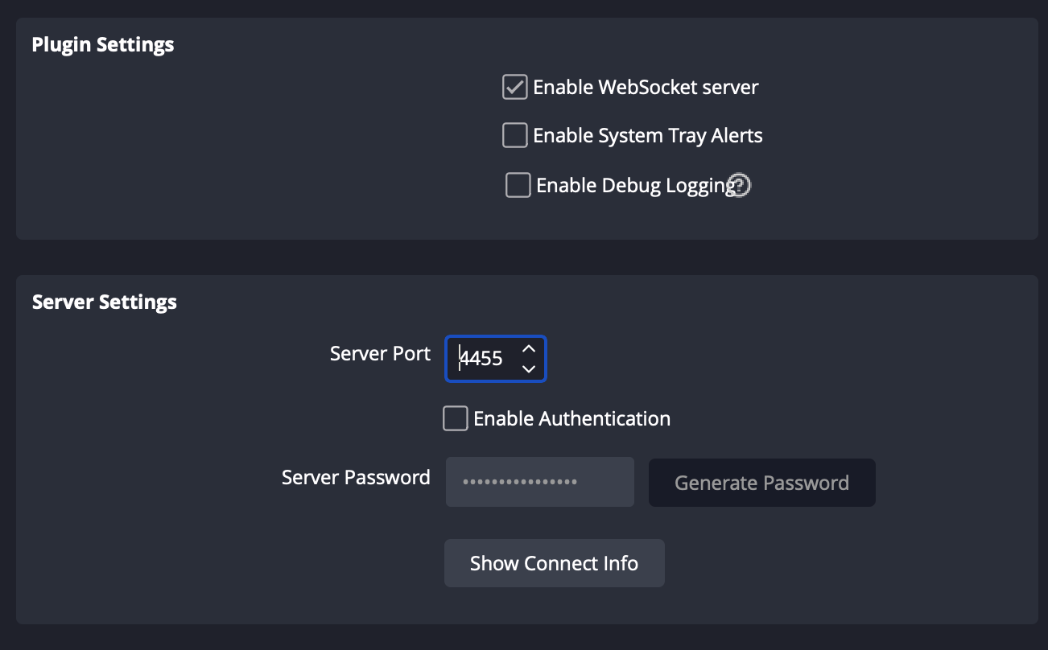
Task: Open the Debug Logging help tooltip
Action: (x=739, y=185)
